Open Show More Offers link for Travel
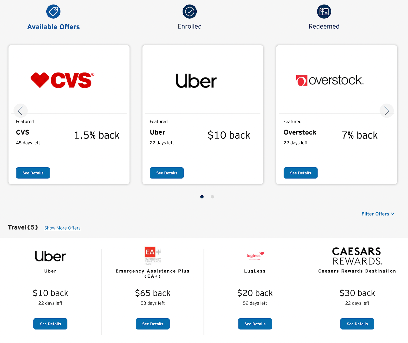 pos(62,228)
